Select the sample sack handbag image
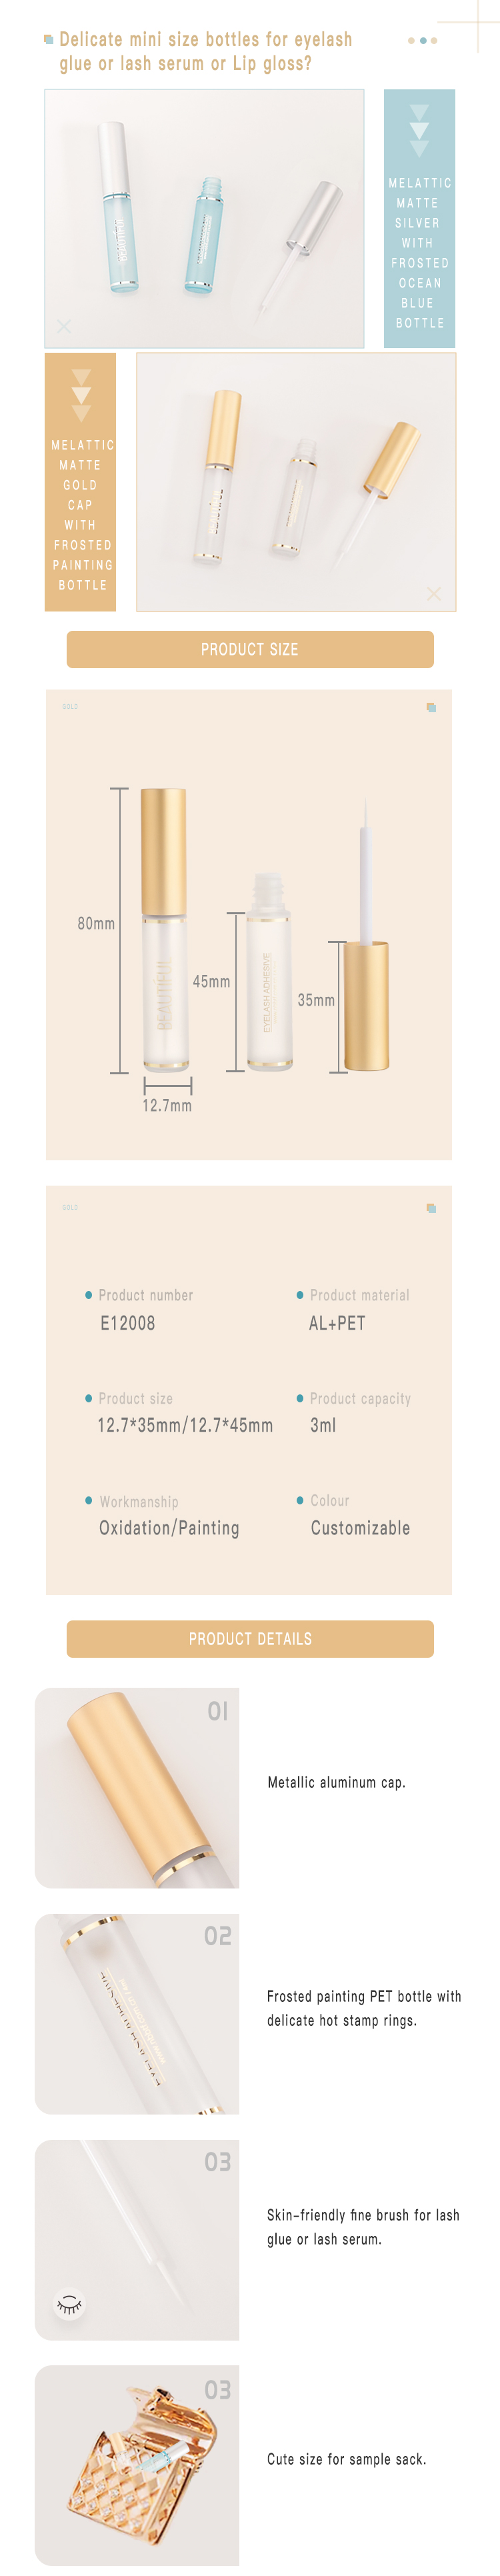This screenshot has height=2576, width=500. pyautogui.click(x=137, y=2466)
